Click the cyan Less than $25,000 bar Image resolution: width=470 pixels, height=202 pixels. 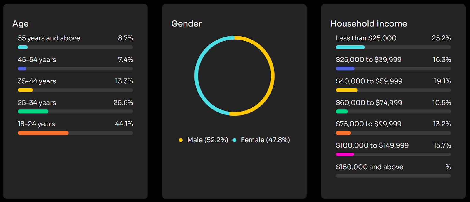[x=350, y=47]
